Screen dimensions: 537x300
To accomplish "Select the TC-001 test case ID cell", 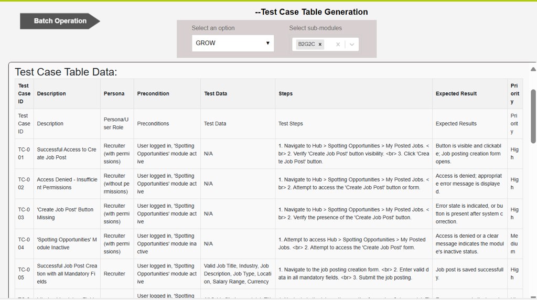I will click(24, 154).
